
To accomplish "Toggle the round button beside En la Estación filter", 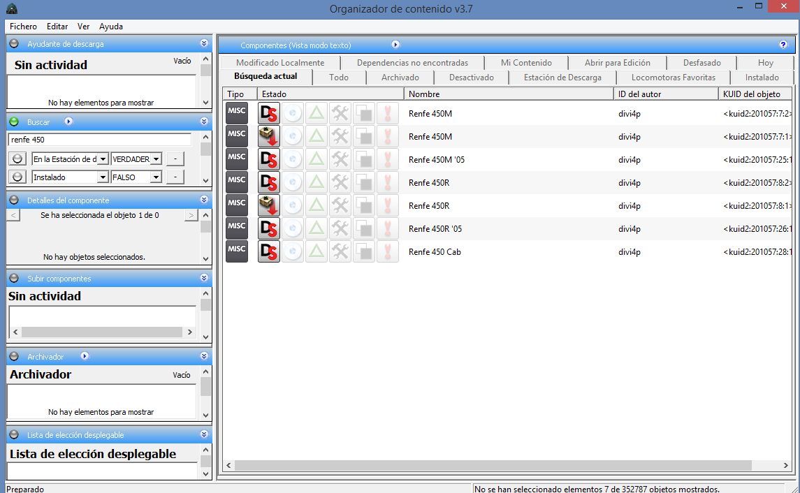I will (x=18, y=159).
